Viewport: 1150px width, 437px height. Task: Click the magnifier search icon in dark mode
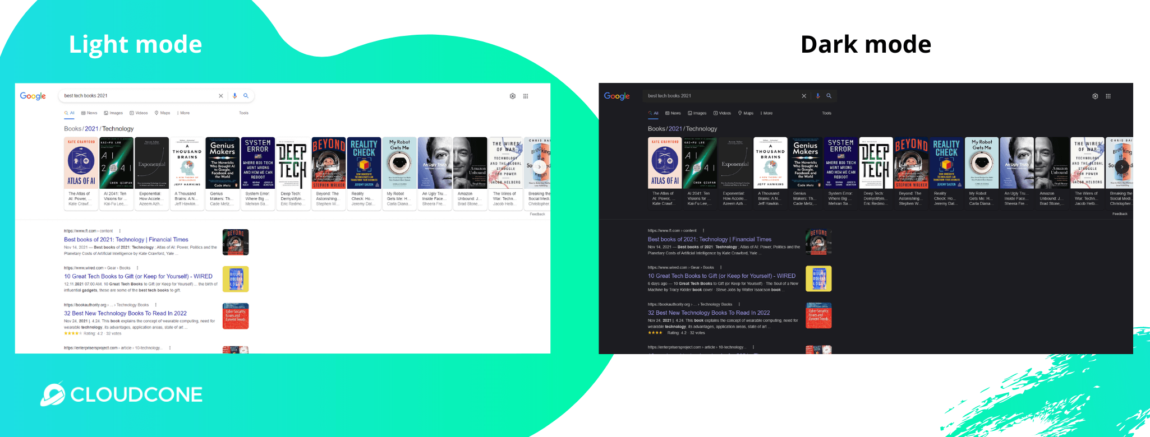coord(829,96)
